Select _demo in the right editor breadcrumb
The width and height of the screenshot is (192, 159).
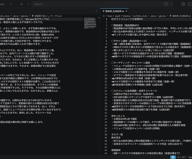[x=153, y=16]
